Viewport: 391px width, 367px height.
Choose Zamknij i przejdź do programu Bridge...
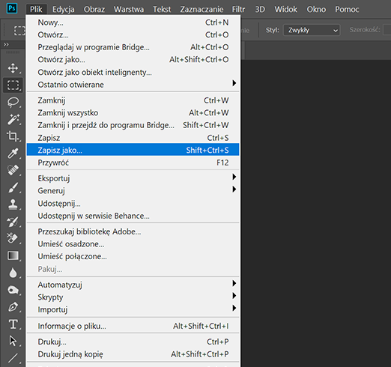pos(133,125)
